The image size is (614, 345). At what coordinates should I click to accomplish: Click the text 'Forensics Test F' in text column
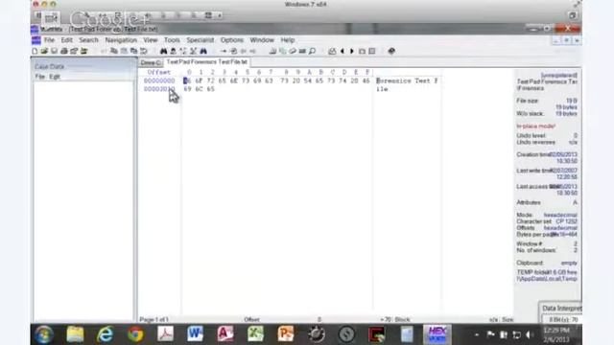[407, 80]
